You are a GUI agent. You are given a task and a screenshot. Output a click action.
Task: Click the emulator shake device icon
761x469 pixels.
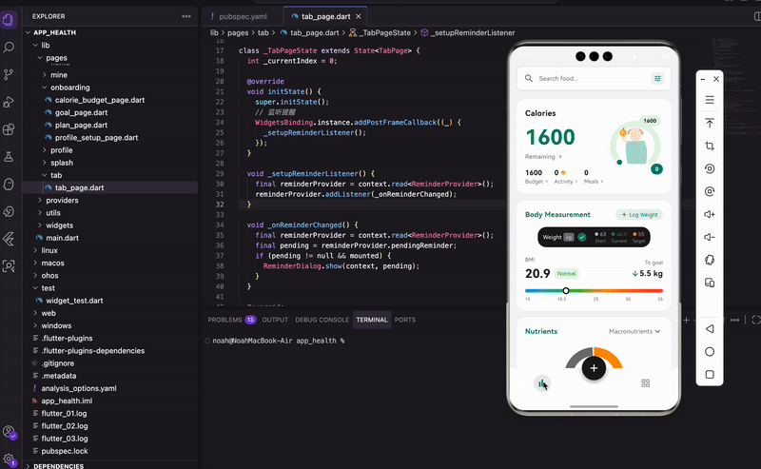point(710,260)
